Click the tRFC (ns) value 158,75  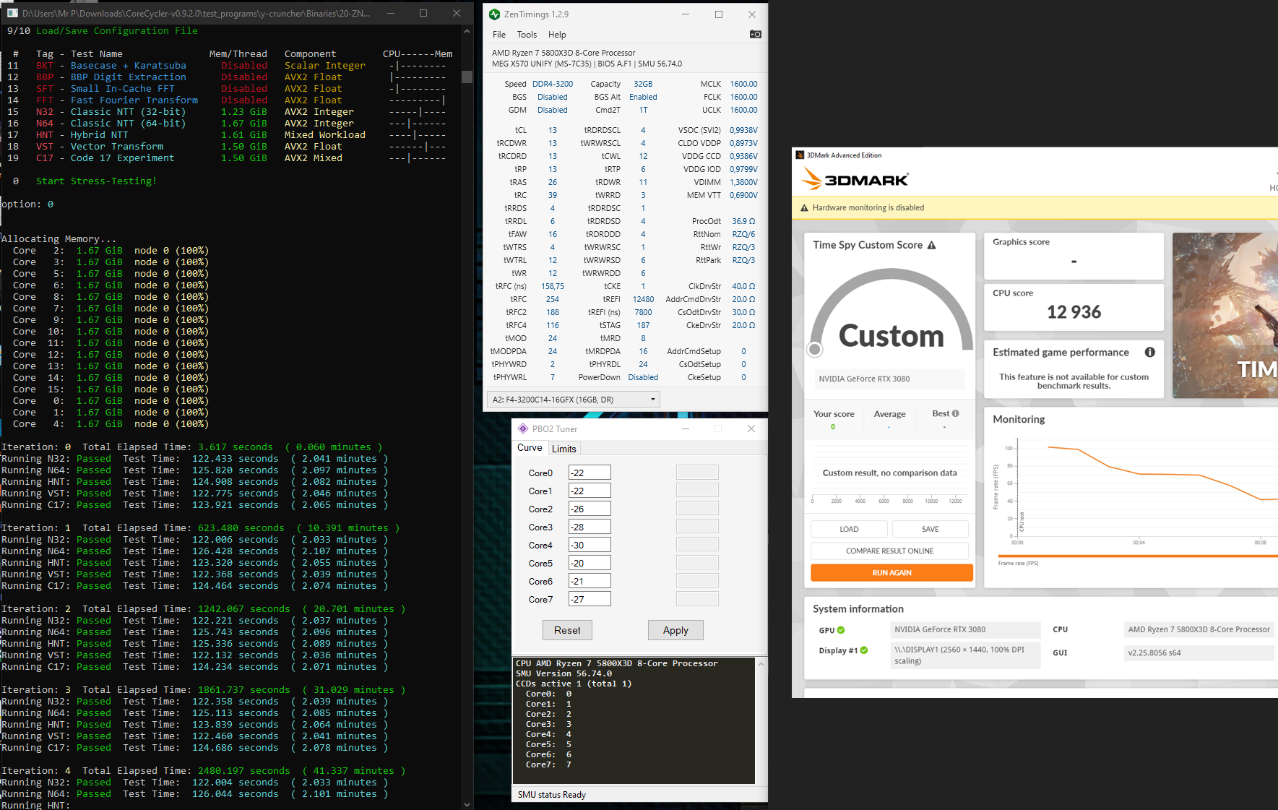pos(553,286)
